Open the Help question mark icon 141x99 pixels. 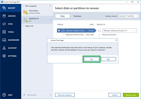pos(4,95)
